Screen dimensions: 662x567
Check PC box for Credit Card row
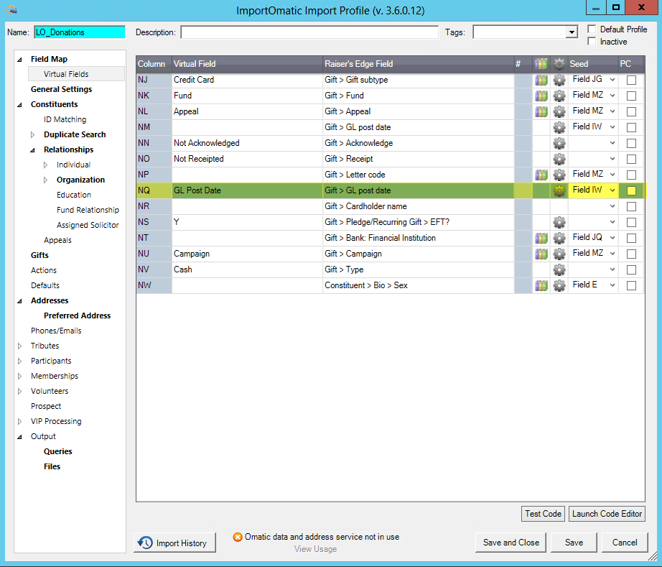631,80
